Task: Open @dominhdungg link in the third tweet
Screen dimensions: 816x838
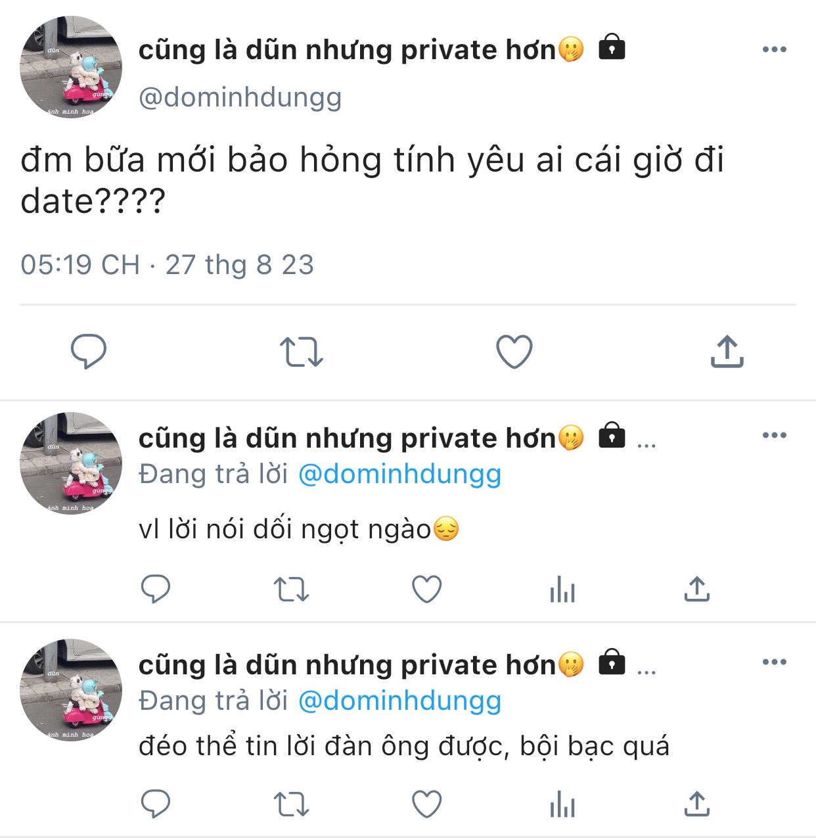Action: (400, 701)
